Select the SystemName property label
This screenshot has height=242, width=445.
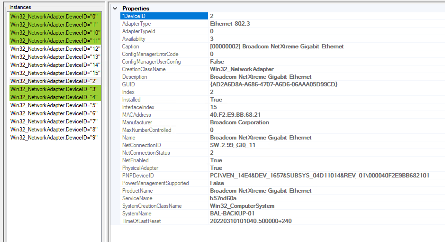pos(136,214)
